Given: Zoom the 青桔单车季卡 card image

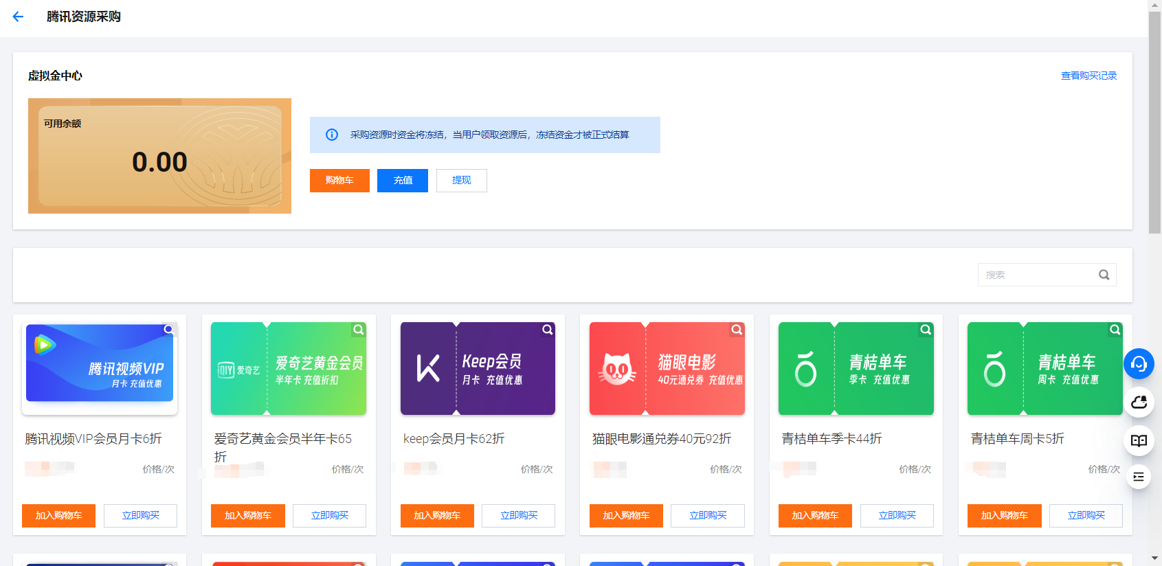Looking at the screenshot, I should (926, 330).
